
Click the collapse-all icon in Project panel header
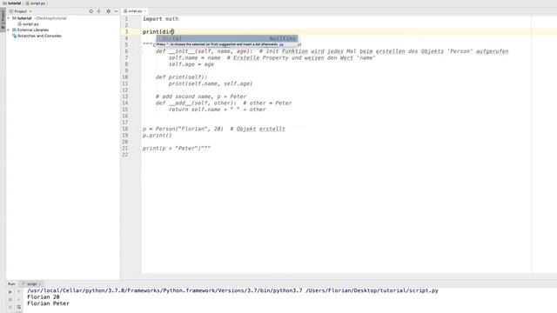[99, 11]
